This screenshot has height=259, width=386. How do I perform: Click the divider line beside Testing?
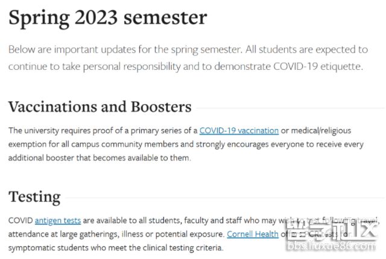click(x=223, y=198)
